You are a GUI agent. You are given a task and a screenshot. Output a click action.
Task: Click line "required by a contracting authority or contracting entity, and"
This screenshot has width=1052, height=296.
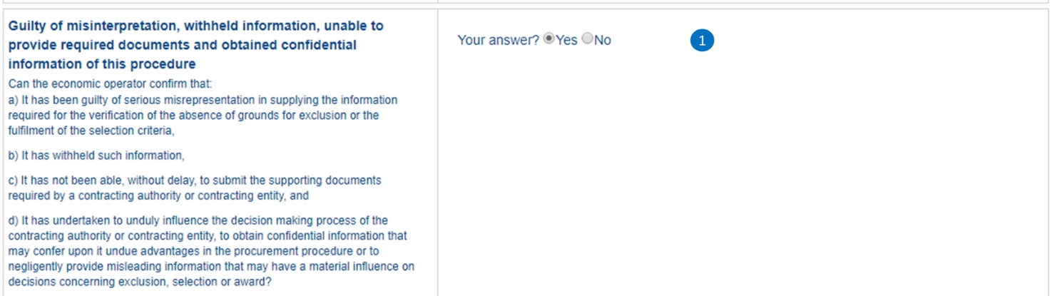click(158, 195)
